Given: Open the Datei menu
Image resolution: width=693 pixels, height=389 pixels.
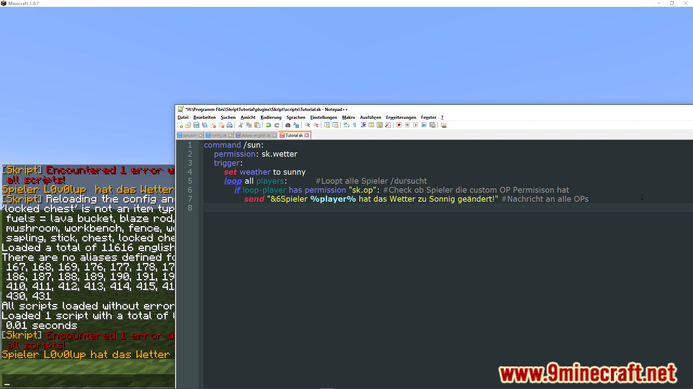Looking at the screenshot, I should 183,117.
